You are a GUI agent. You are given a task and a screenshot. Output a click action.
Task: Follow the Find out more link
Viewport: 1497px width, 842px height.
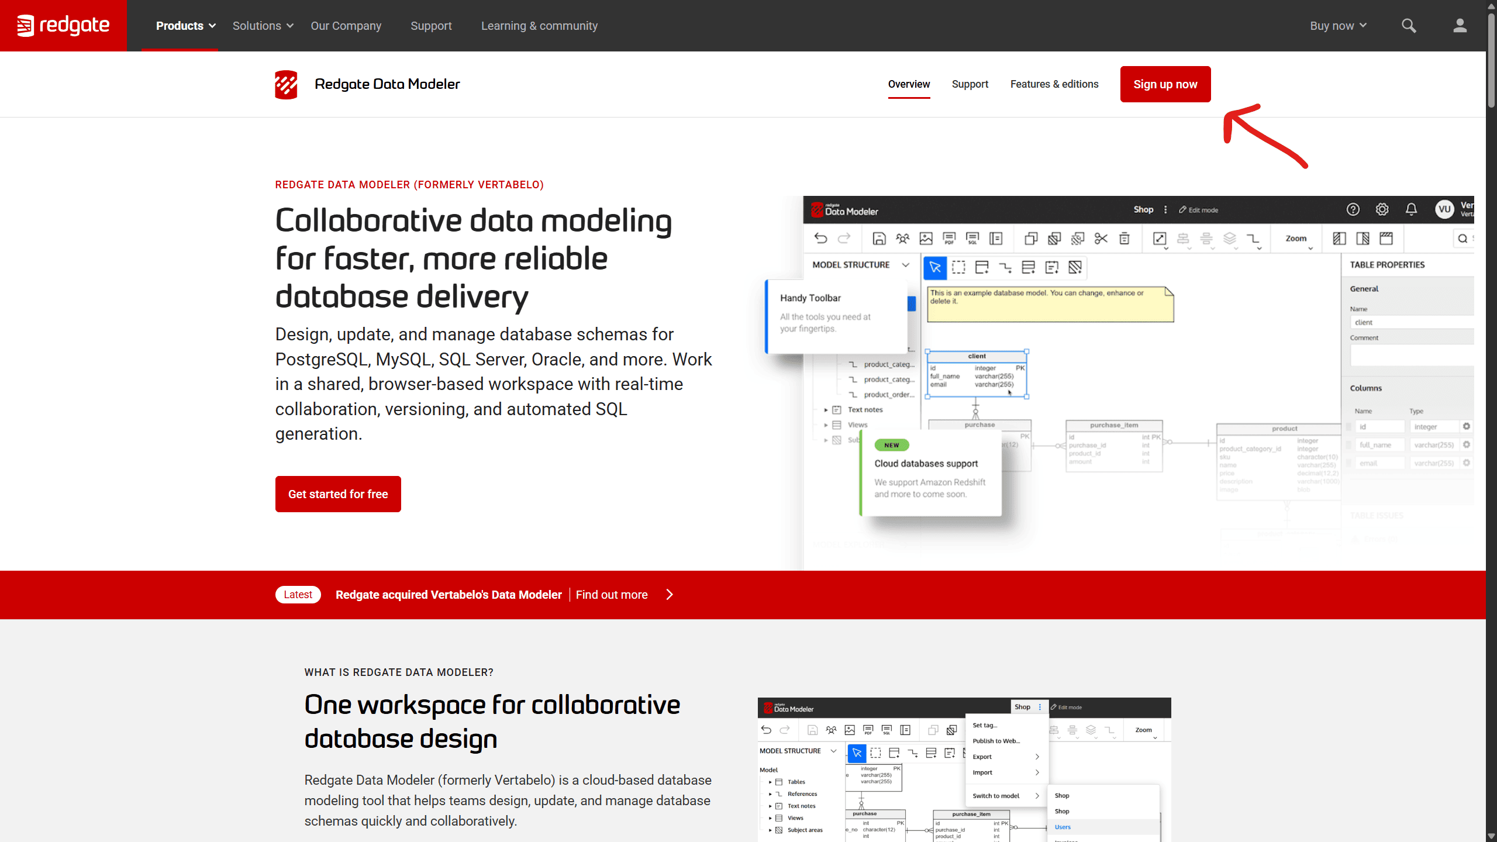tap(611, 595)
